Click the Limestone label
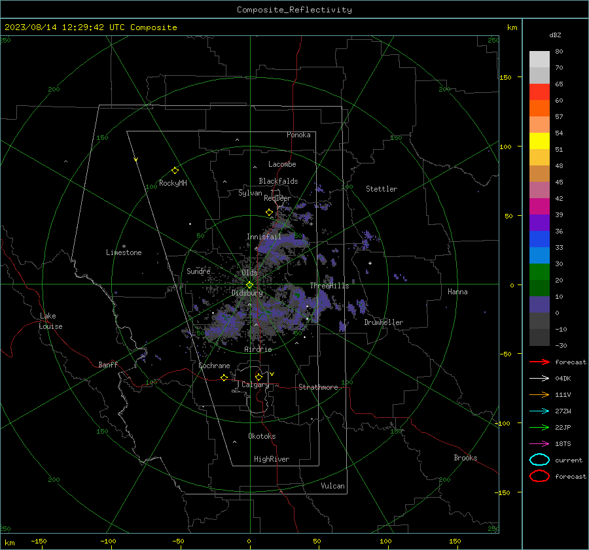The image size is (589, 550). click(124, 252)
